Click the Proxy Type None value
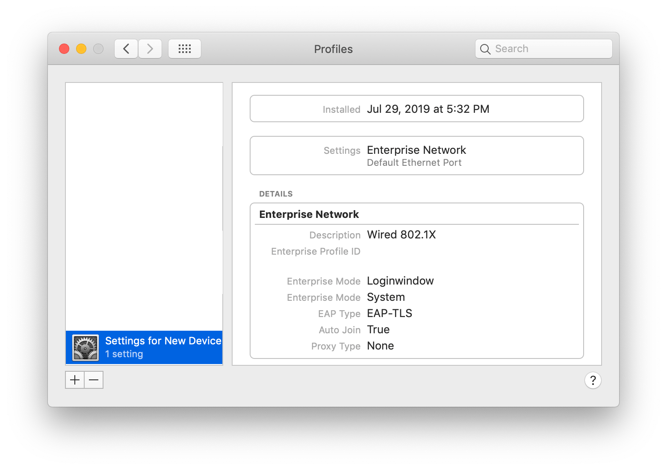The image size is (667, 470). pos(380,346)
